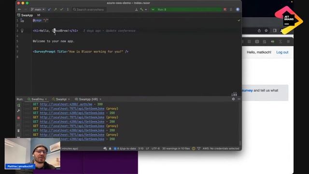Open the vertical dots menu beside the stop button
Image resolution: width=309 pixels, height=174 pixels.
coord(231,10)
